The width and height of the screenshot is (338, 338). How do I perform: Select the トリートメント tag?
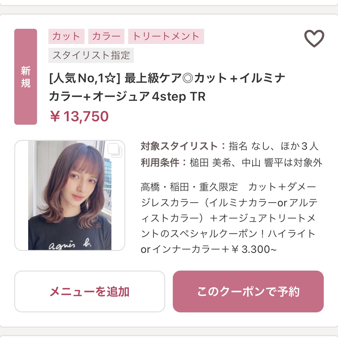point(166,36)
